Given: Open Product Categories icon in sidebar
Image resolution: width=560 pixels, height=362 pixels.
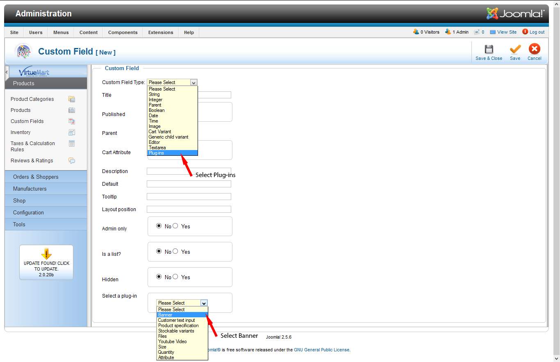Looking at the screenshot, I should (x=72, y=99).
